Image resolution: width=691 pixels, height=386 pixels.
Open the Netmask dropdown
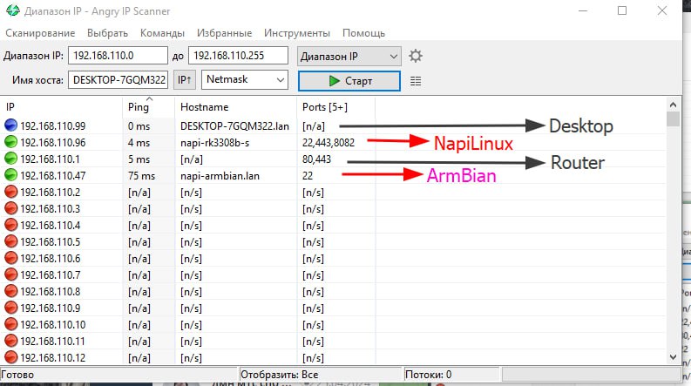pyautogui.click(x=280, y=80)
